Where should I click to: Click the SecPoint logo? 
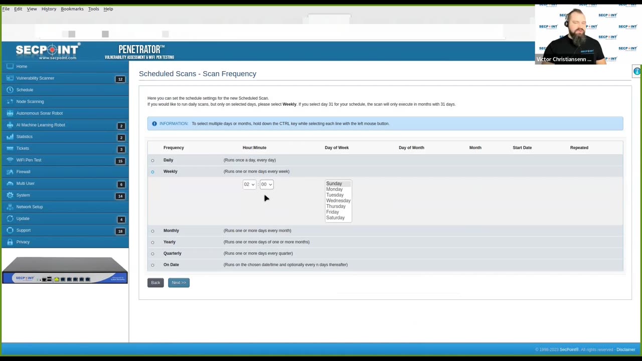click(47, 51)
